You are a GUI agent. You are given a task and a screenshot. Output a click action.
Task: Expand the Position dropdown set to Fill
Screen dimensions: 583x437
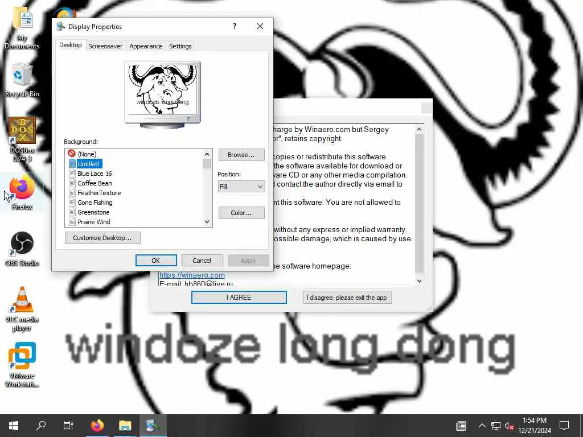coord(241,187)
